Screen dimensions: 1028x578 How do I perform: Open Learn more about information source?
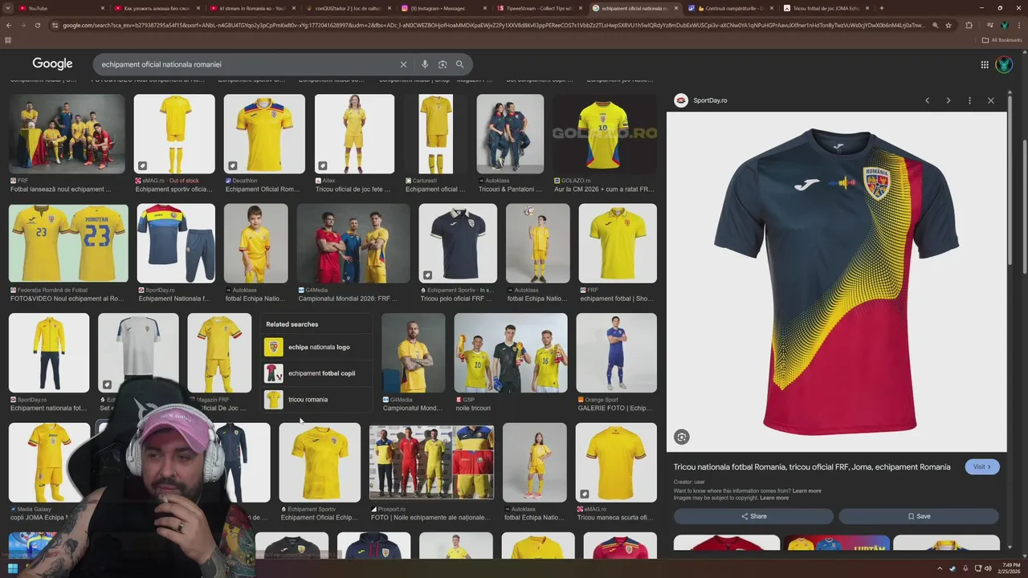806,490
